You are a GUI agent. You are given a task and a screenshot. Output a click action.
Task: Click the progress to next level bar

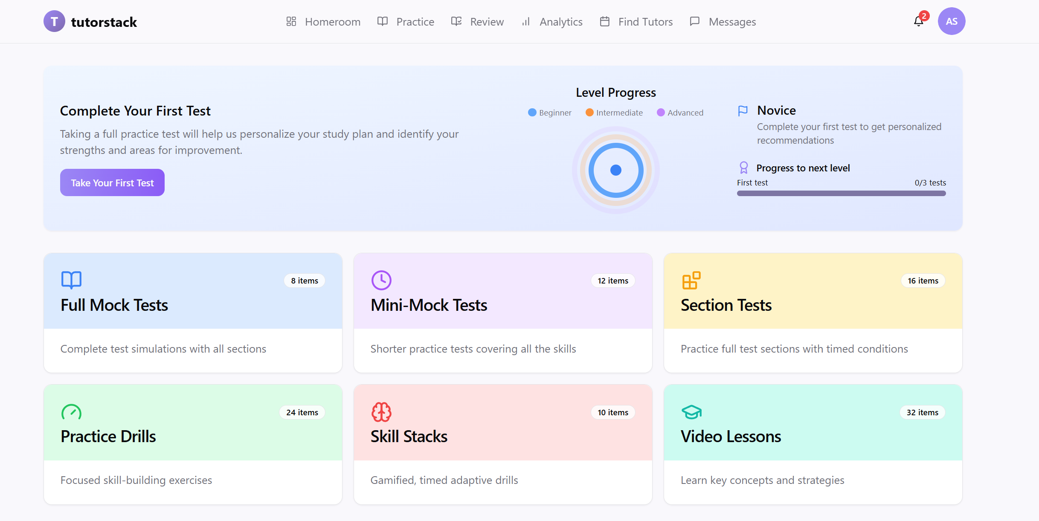point(841,194)
